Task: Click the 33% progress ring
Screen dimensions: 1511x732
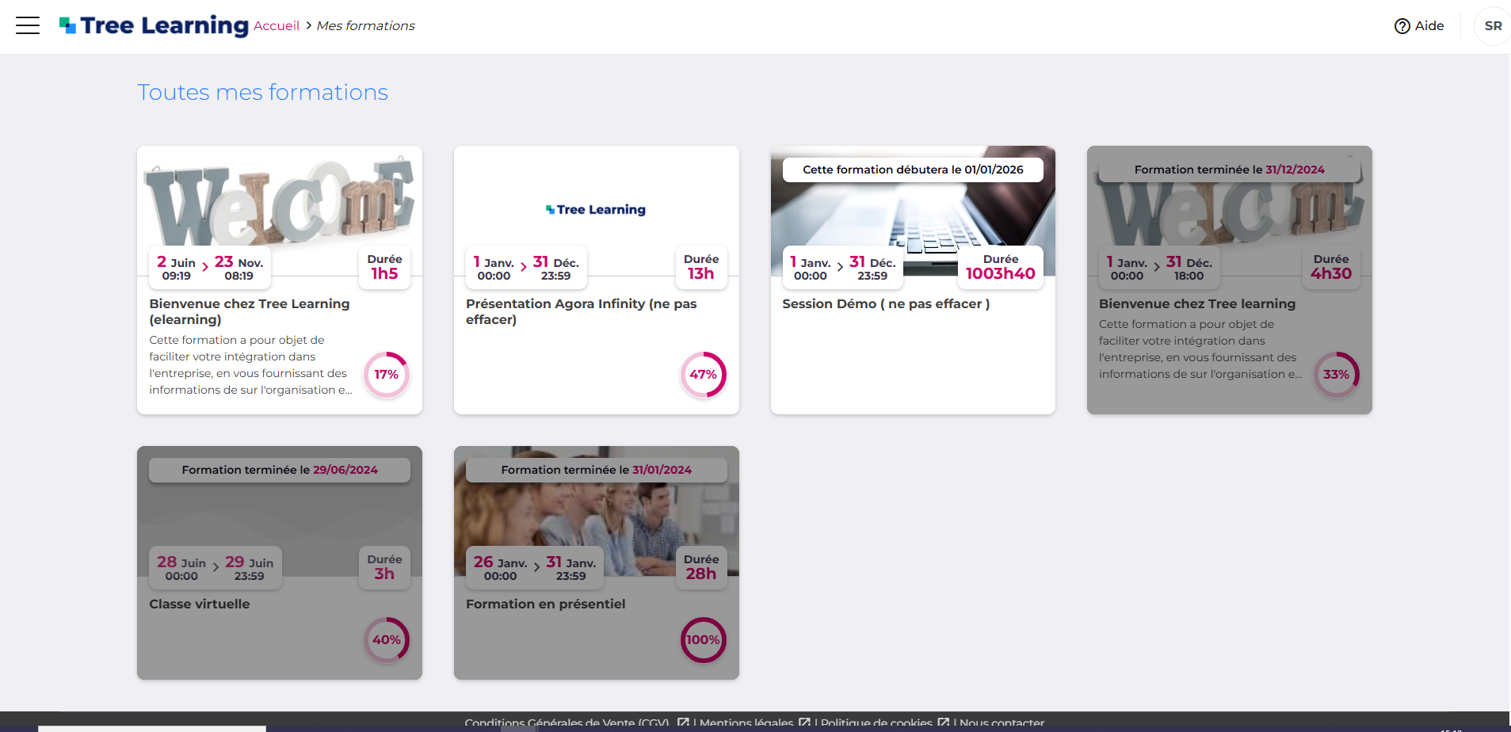Action: [1336, 375]
